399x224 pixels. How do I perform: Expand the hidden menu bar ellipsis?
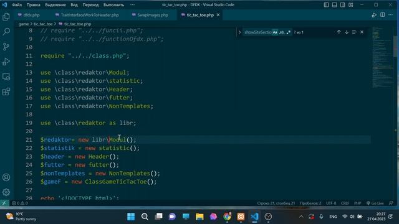[132, 5]
